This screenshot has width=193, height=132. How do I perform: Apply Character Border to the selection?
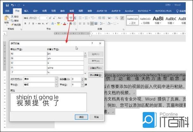pyautogui.click(x=75, y=18)
